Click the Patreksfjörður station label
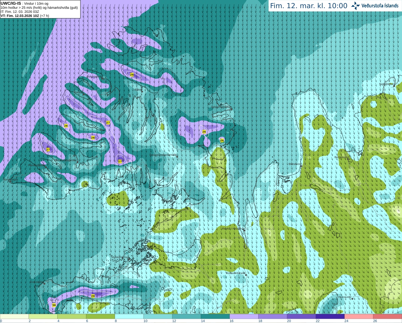 point(36,165)
